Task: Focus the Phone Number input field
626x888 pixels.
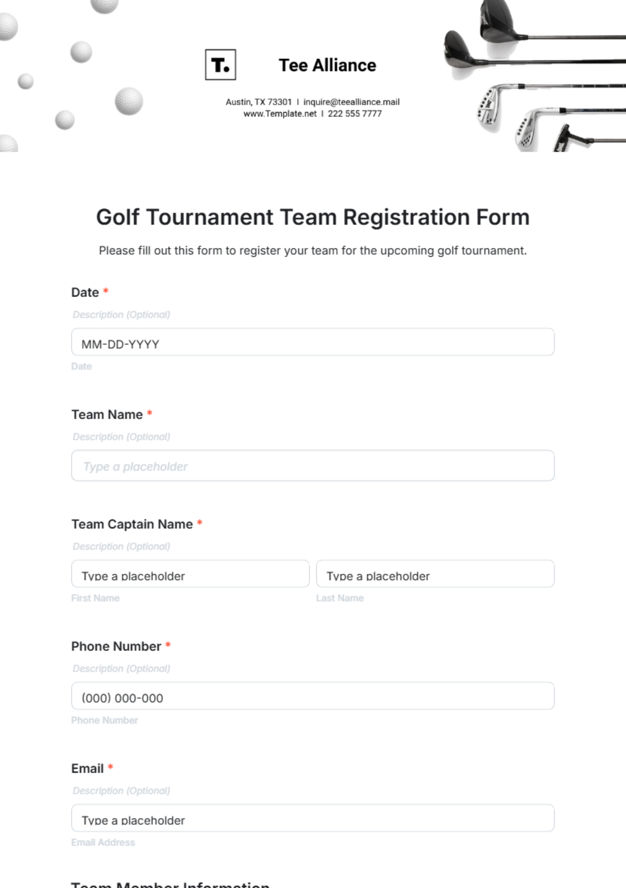Action: tap(312, 696)
